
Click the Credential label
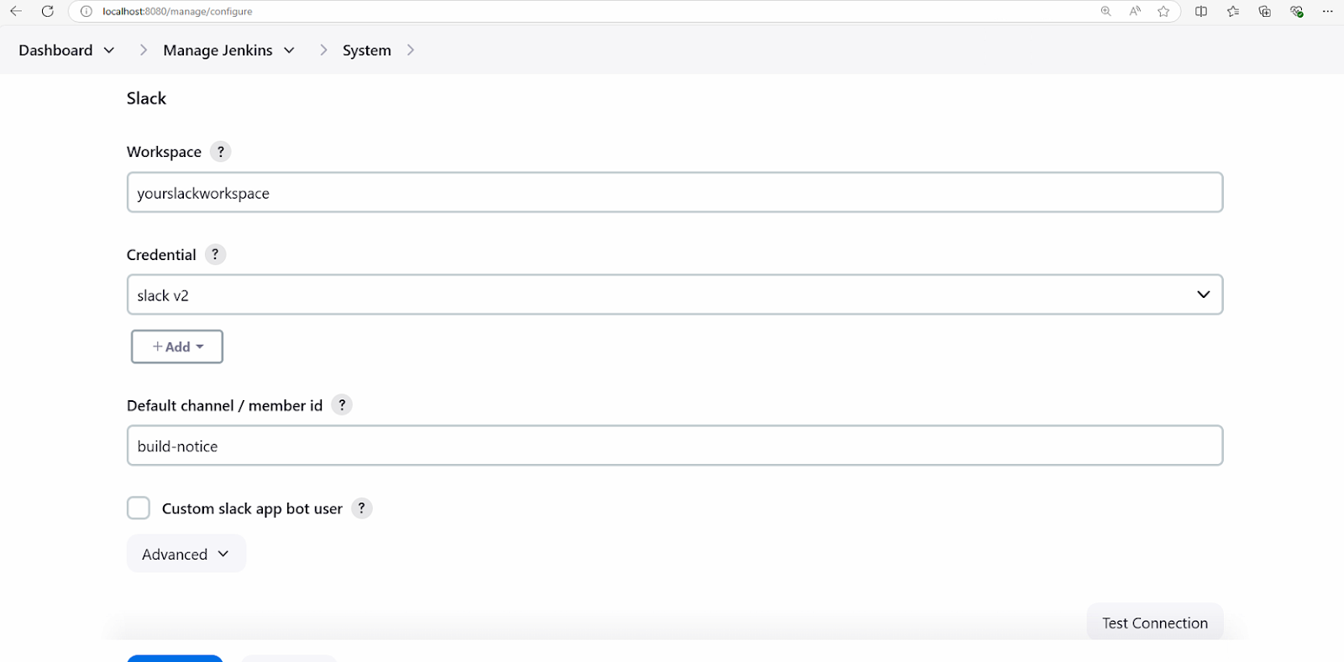point(161,255)
